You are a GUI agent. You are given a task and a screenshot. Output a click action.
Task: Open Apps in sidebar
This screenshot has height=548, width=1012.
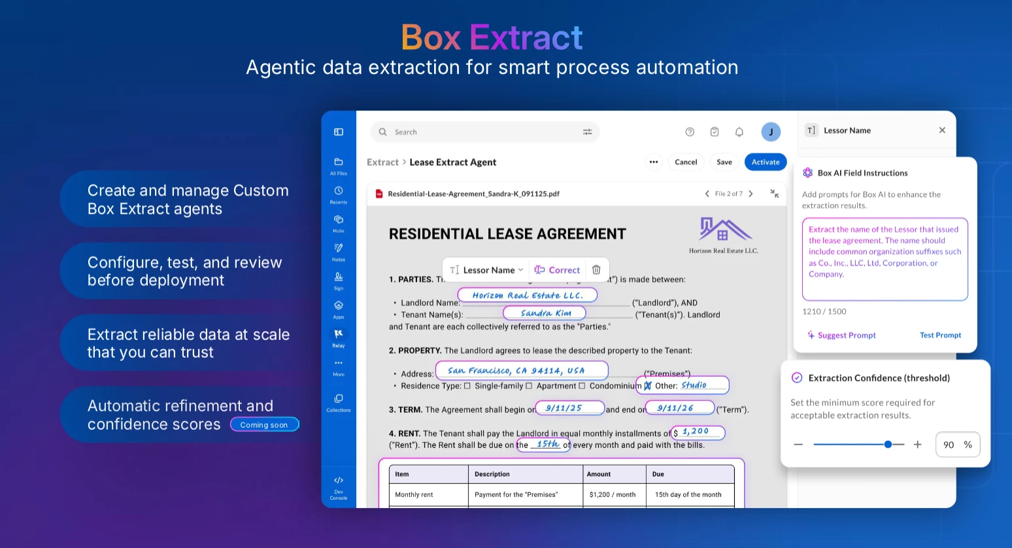(x=339, y=310)
